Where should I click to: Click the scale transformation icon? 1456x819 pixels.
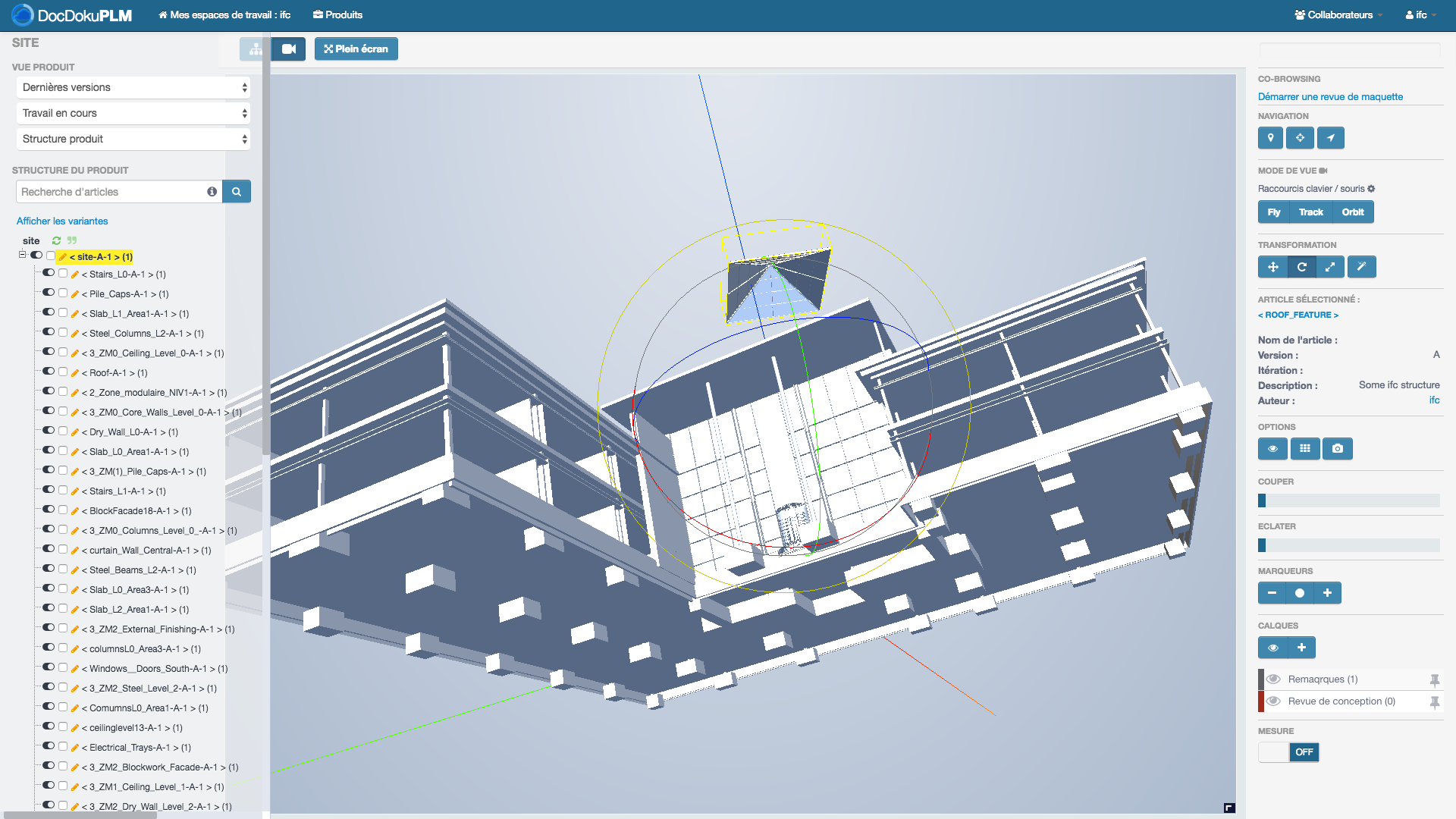pos(1330,267)
